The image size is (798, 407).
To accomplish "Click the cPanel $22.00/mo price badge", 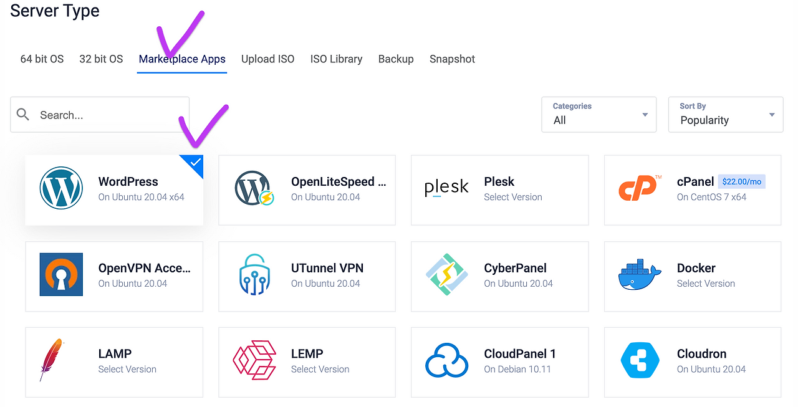I will click(x=742, y=181).
